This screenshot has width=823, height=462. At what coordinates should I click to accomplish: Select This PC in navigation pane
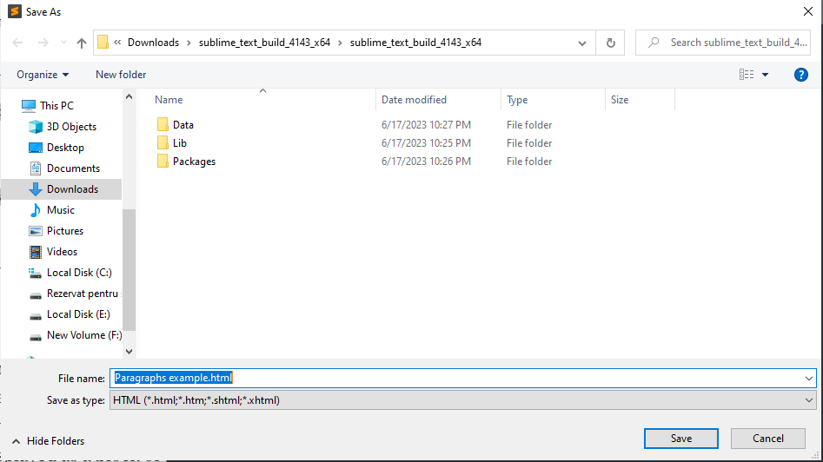coord(56,105)
